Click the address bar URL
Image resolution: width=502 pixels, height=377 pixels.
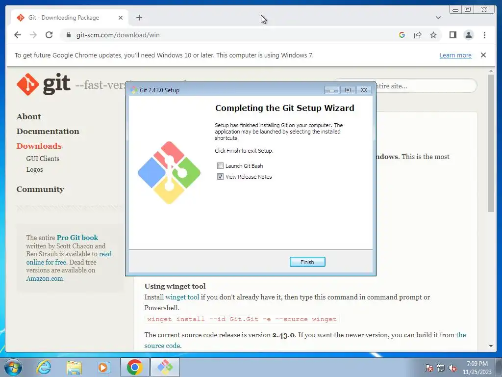(x=118, y=35)
